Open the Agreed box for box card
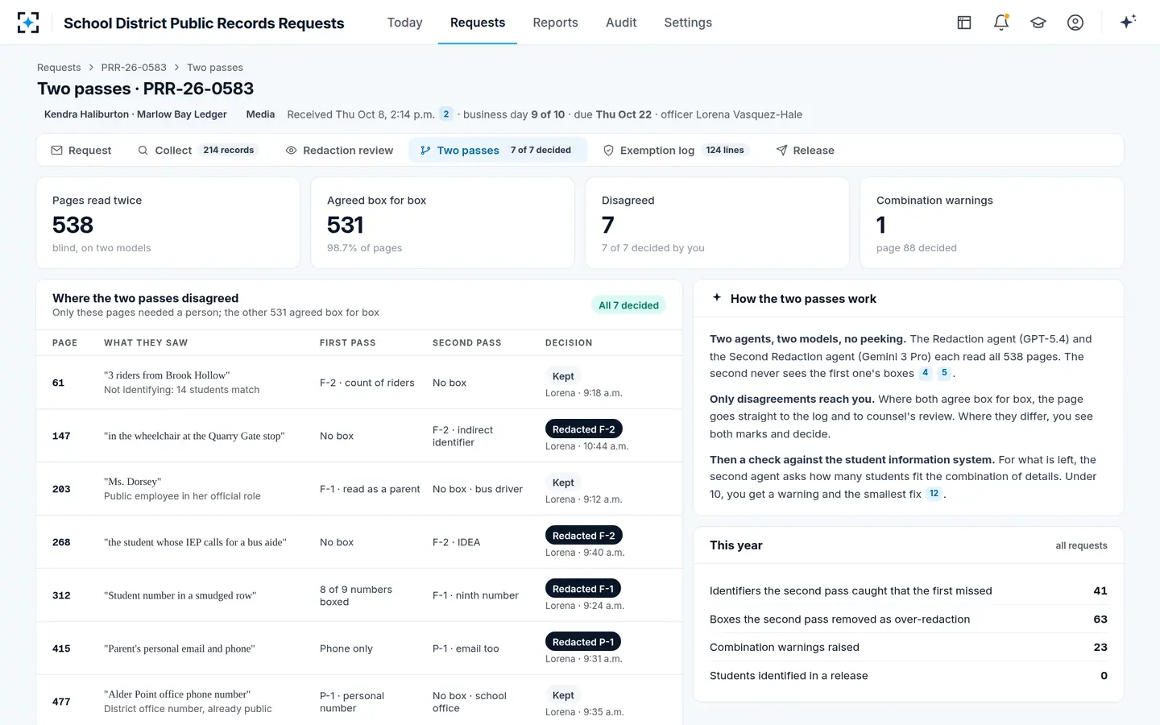 442,223
